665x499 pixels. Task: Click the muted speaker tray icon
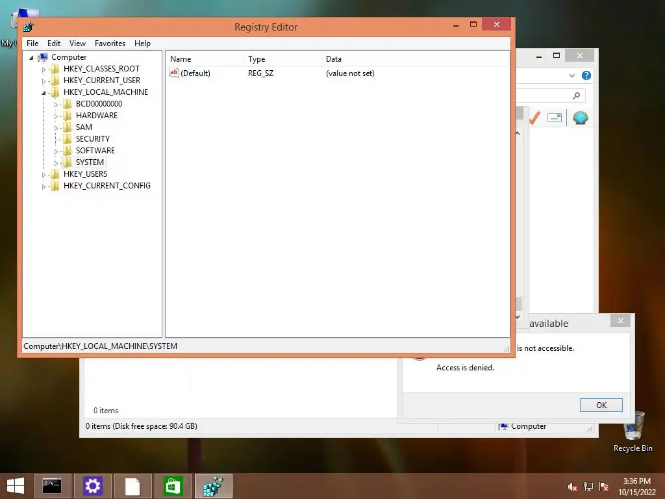(x=572, y=487)
